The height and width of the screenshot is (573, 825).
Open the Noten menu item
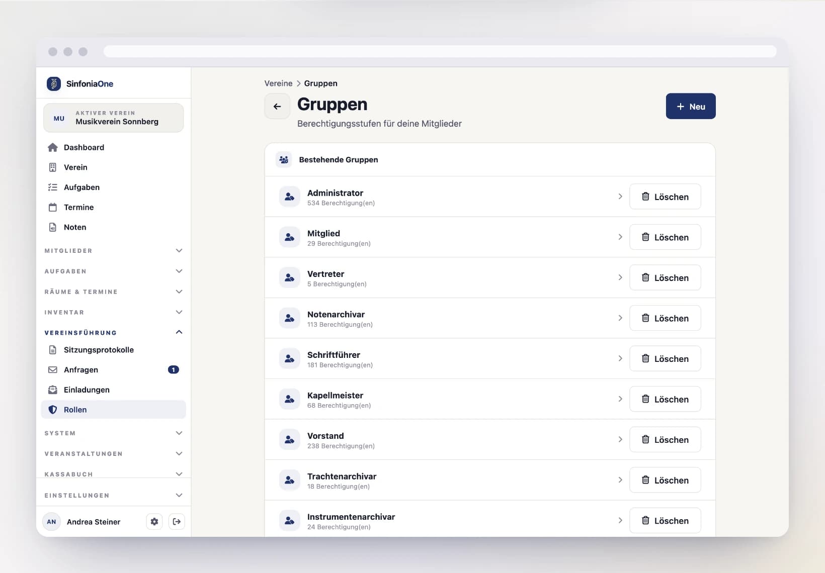[x=114, y=227]
